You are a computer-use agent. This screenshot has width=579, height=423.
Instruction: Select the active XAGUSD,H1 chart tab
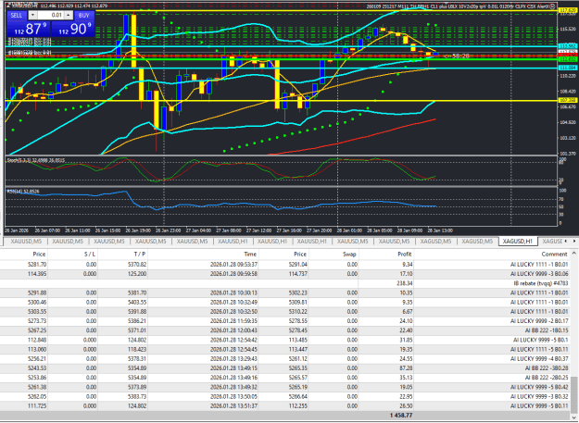[518, 242]
